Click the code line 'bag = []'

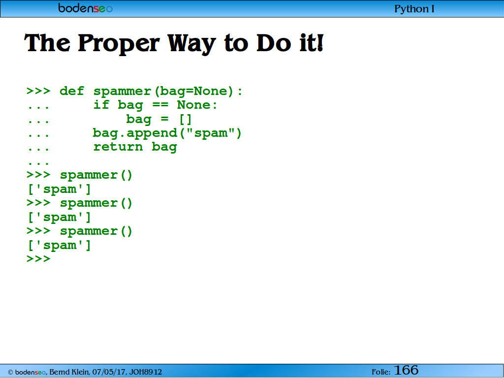159,119
